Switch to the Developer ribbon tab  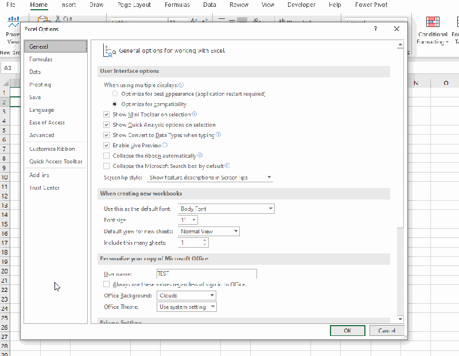301,5
